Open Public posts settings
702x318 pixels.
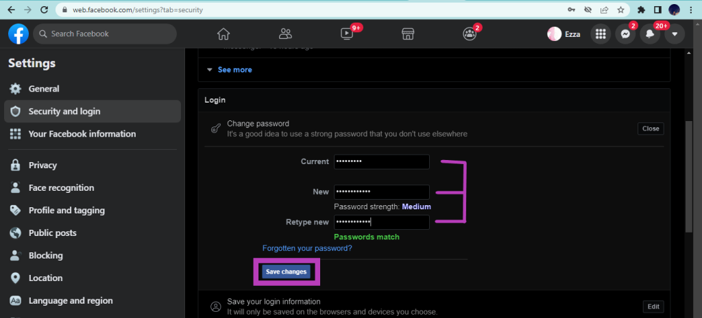[x=93, y=233]
